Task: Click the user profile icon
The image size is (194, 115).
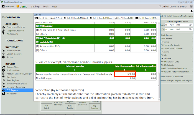Action: 192,11
